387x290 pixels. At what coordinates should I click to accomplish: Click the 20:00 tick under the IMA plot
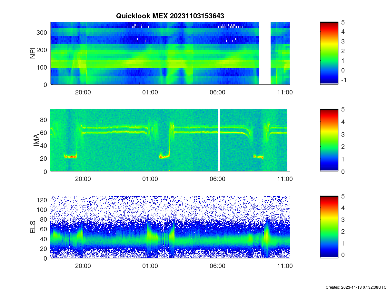(x=83, y=179)
